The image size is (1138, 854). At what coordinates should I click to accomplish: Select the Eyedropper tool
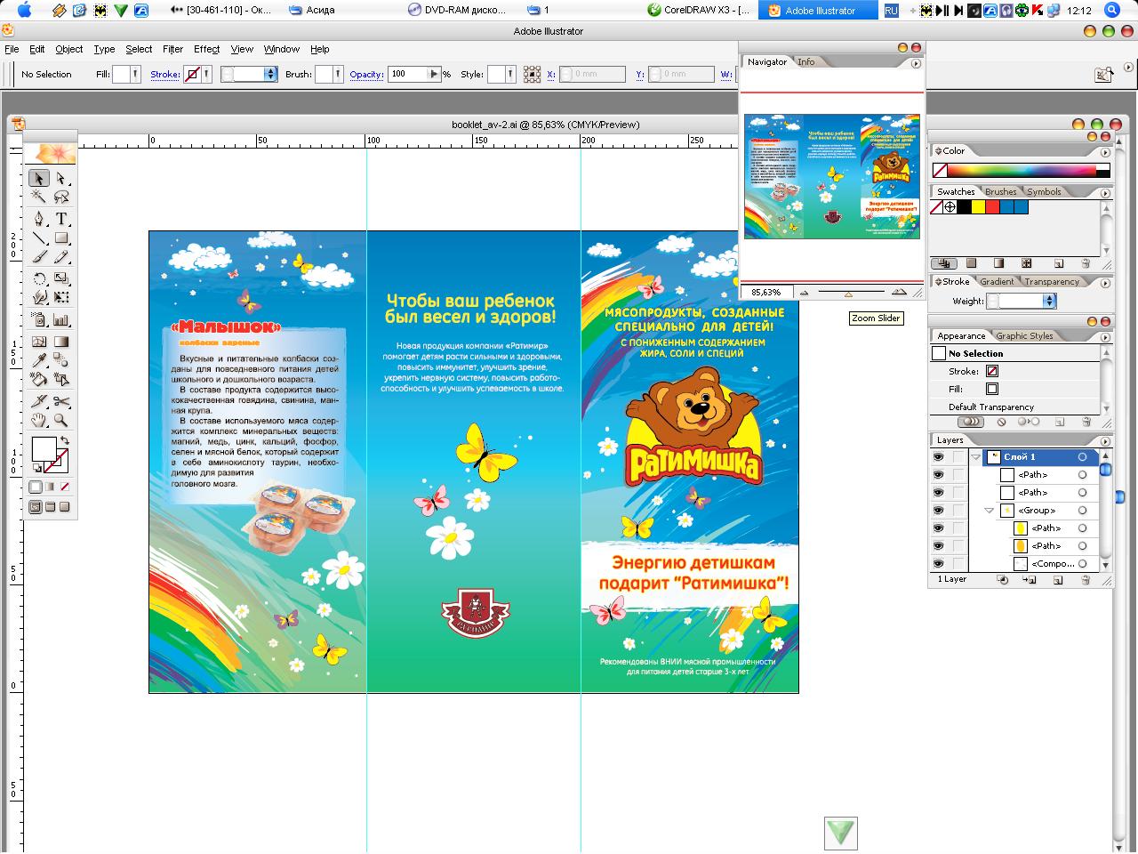pos(39,360)
